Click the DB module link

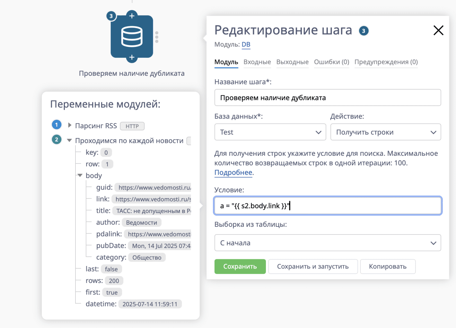click(x=246, y=45)
